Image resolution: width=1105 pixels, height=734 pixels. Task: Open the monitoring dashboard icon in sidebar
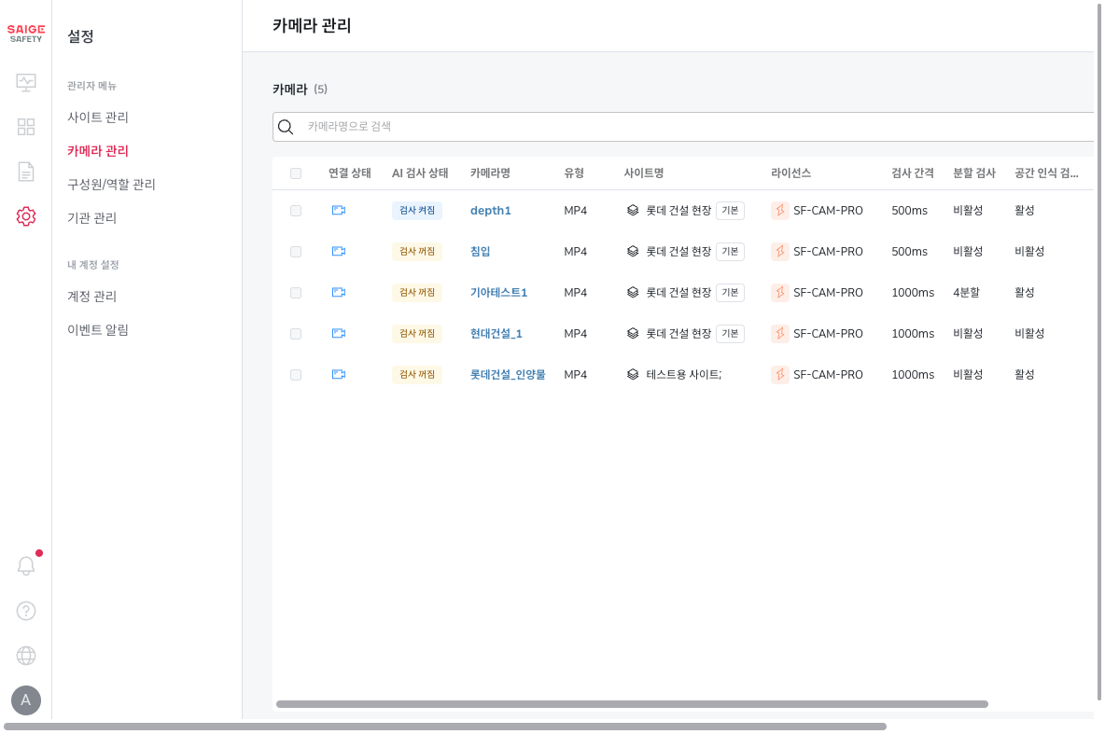coord(26,82)
